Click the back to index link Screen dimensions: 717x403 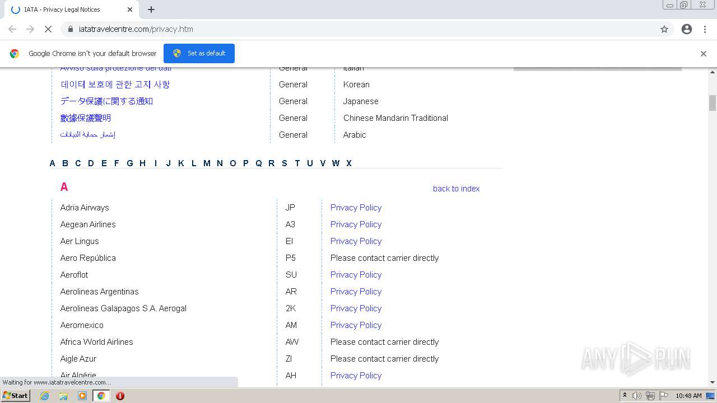pos(456,189)
